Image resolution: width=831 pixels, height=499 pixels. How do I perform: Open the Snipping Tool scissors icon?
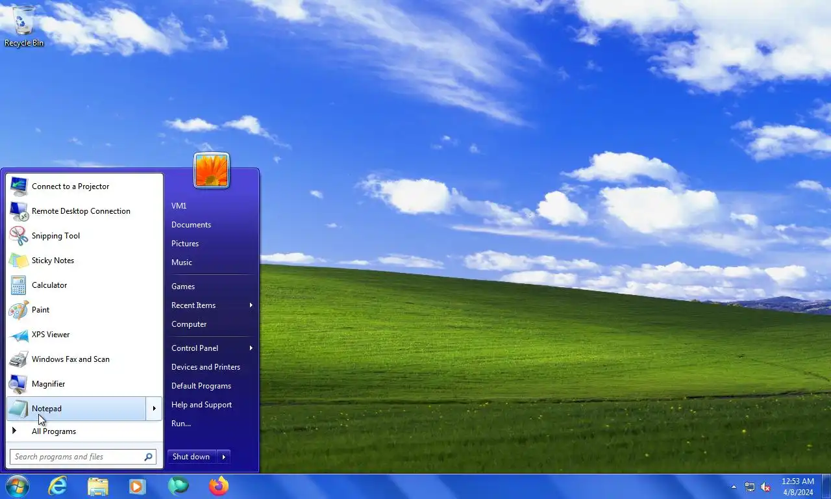pyautogui.click(x=18, y=236)
